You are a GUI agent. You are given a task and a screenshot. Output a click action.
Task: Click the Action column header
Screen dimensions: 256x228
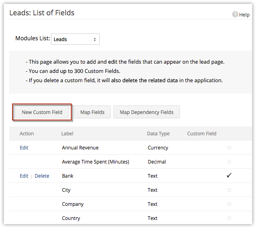click(x=27, y=133)
